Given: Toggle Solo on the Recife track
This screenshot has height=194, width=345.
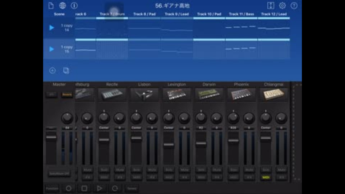Looking at the screenshot, I should (x=104, y=170).
